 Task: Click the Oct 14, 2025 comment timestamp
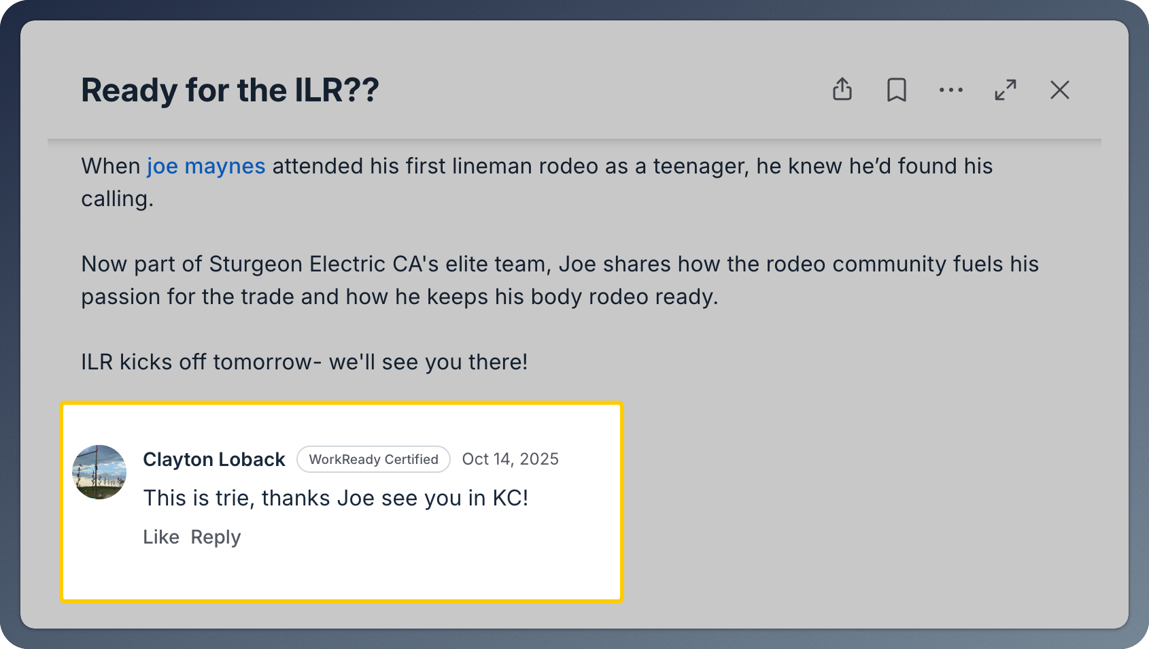(510, 459)
